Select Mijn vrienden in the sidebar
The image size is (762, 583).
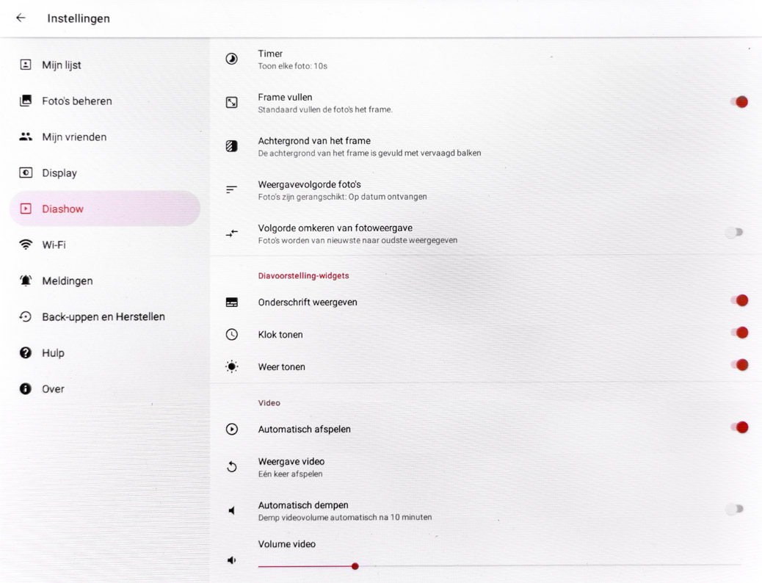tap(74, 137)
